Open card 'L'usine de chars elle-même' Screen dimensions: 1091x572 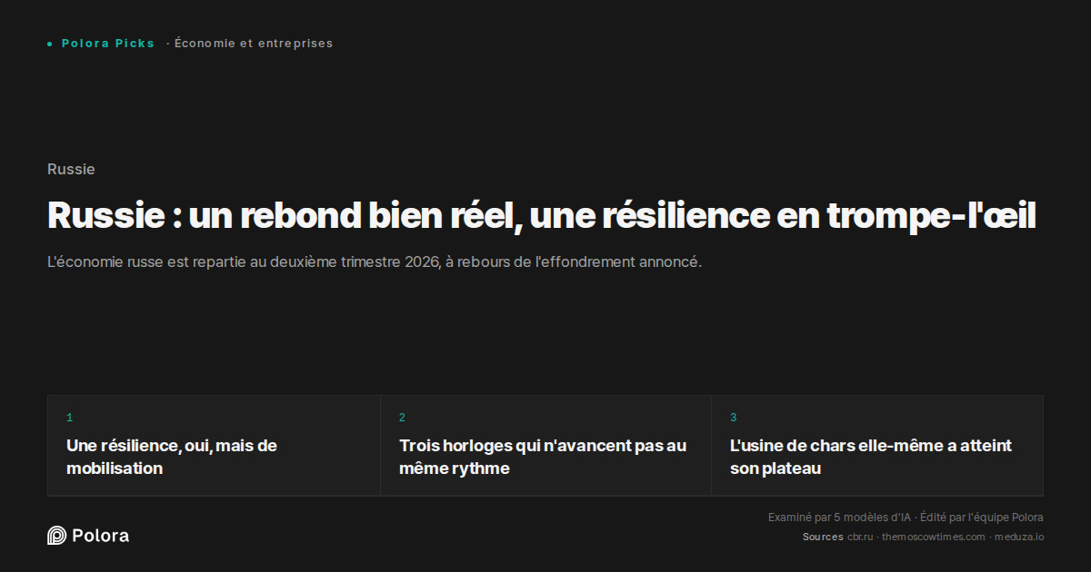point(877,446)
